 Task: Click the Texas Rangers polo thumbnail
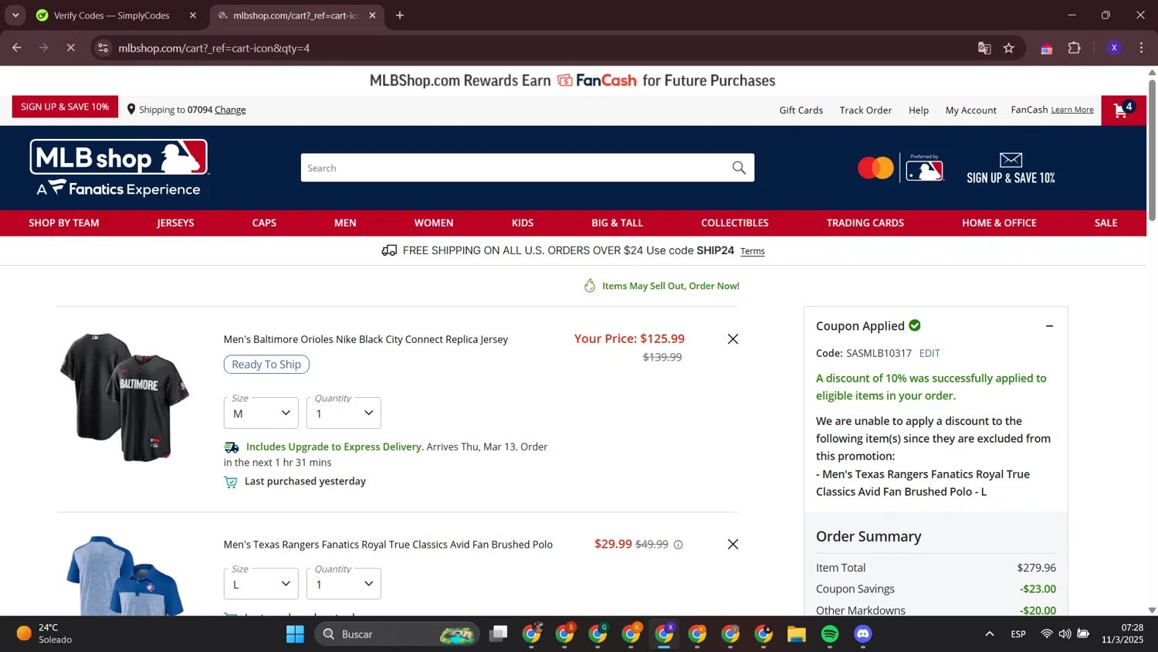point(125,576)
